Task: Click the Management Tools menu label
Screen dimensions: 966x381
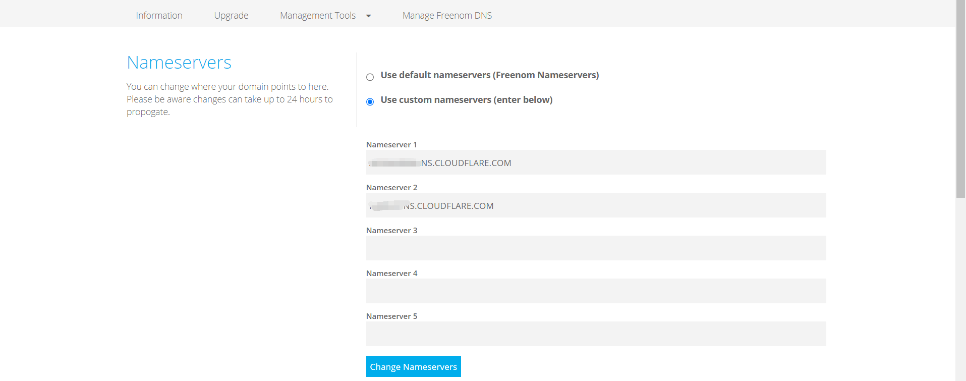Action: (x=318, y=16)
